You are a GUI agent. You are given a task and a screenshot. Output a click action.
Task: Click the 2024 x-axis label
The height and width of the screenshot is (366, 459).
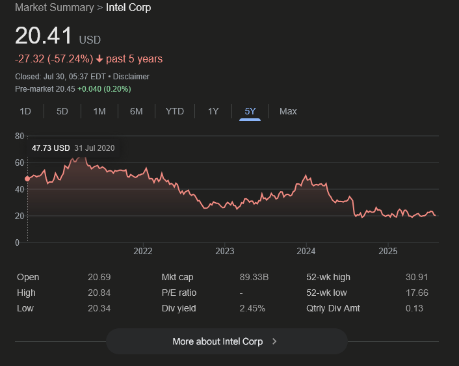point(306,251)
